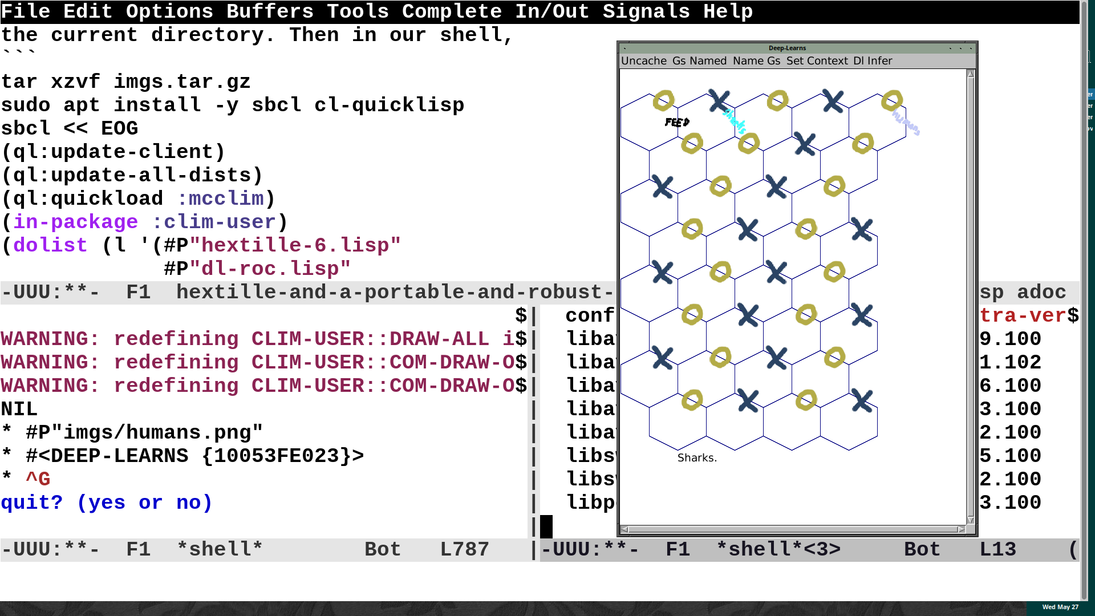Click the 'Wed May 27' date in the panel
The height and width of the screenshot is (616, 1095).
pyautogui.click(x=1060, y=607)
